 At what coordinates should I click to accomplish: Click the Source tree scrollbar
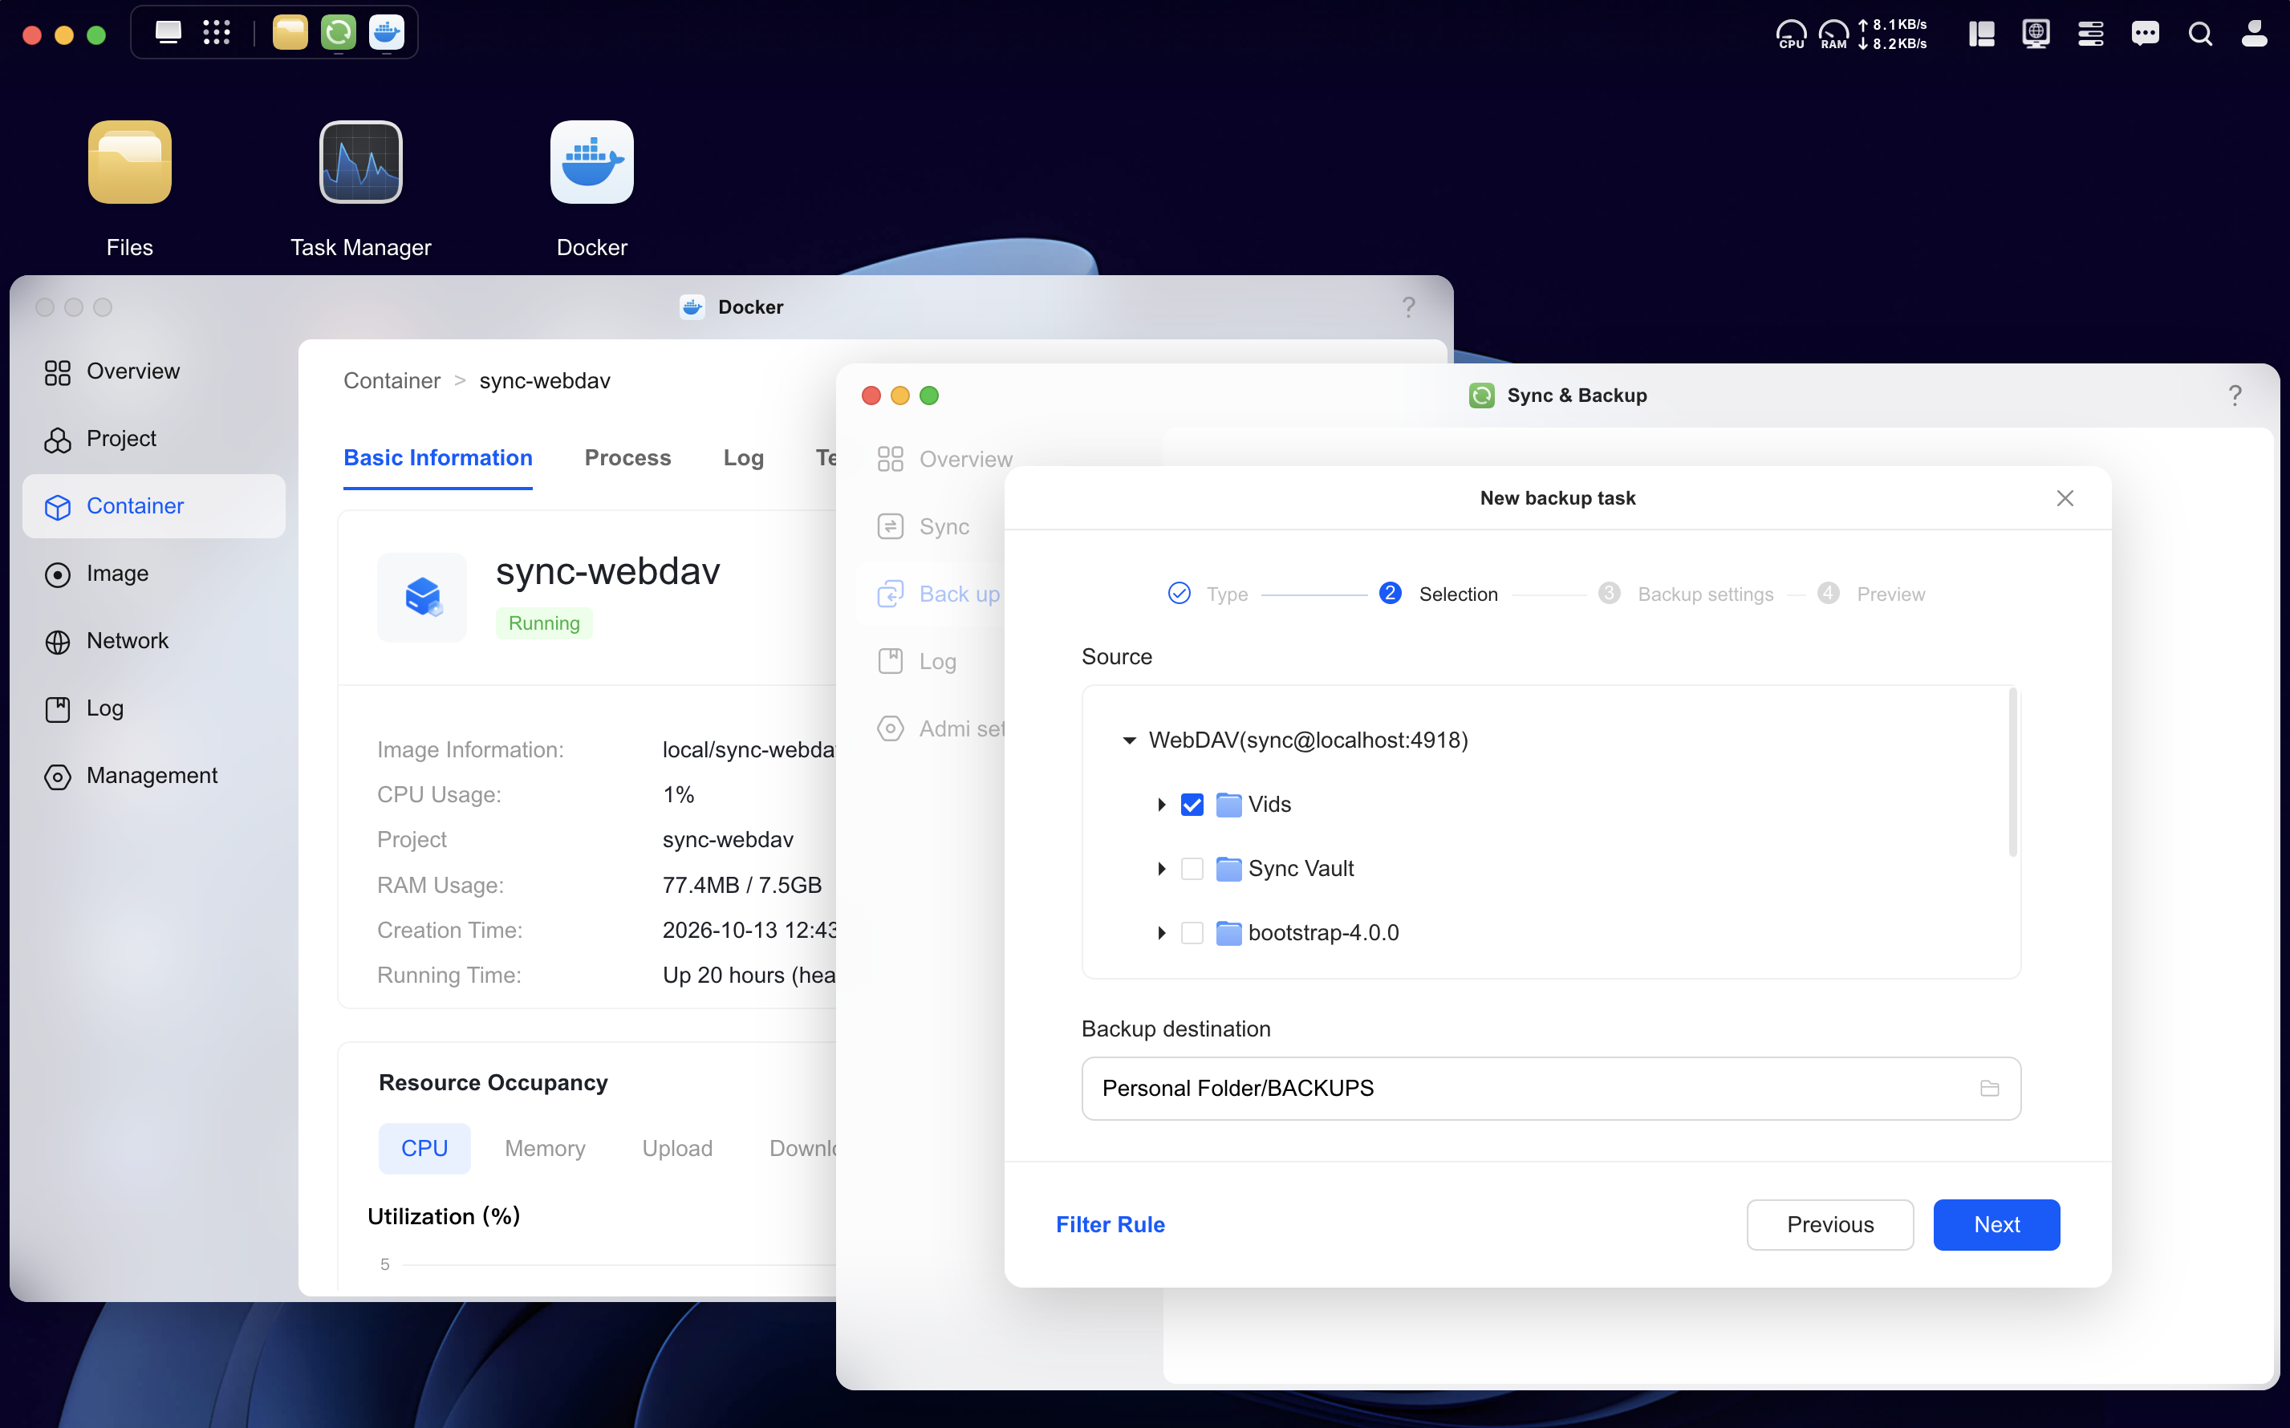click(x=2012, y=773)
